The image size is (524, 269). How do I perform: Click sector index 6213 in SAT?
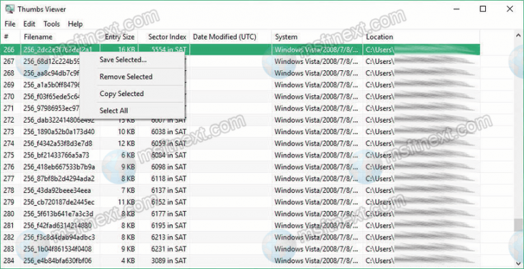click(169, 237)
